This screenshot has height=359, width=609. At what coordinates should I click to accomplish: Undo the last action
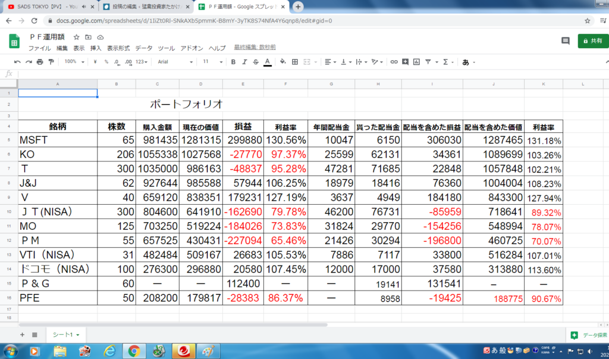pos(17,62)
